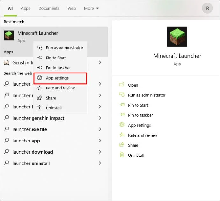Switch to the Apps tab

click(x=26, y=8)
